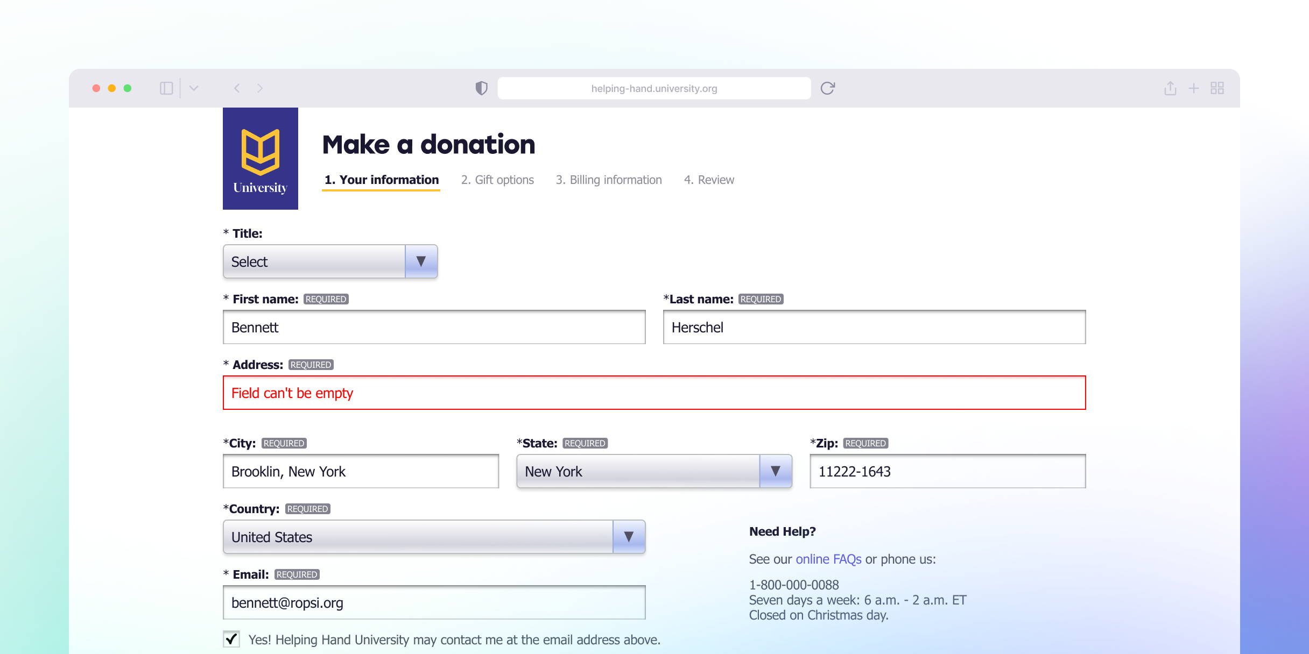This screenshot has height=654, width=1309.
Task: Click the Helping Hand University logo
Action: pyautogui.click(x=260, y=158)
